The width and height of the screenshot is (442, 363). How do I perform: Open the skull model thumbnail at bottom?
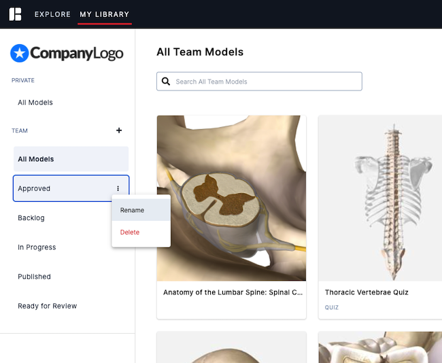231,347
